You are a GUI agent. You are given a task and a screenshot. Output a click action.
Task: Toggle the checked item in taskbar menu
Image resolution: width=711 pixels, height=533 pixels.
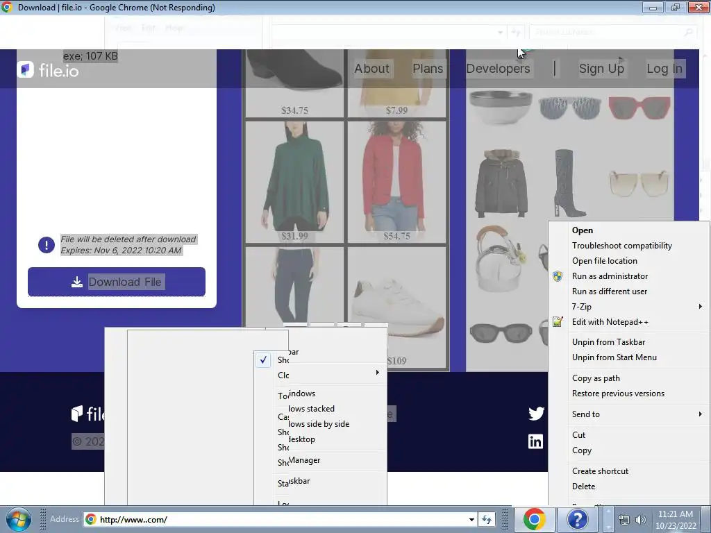(x=263, y=360)
